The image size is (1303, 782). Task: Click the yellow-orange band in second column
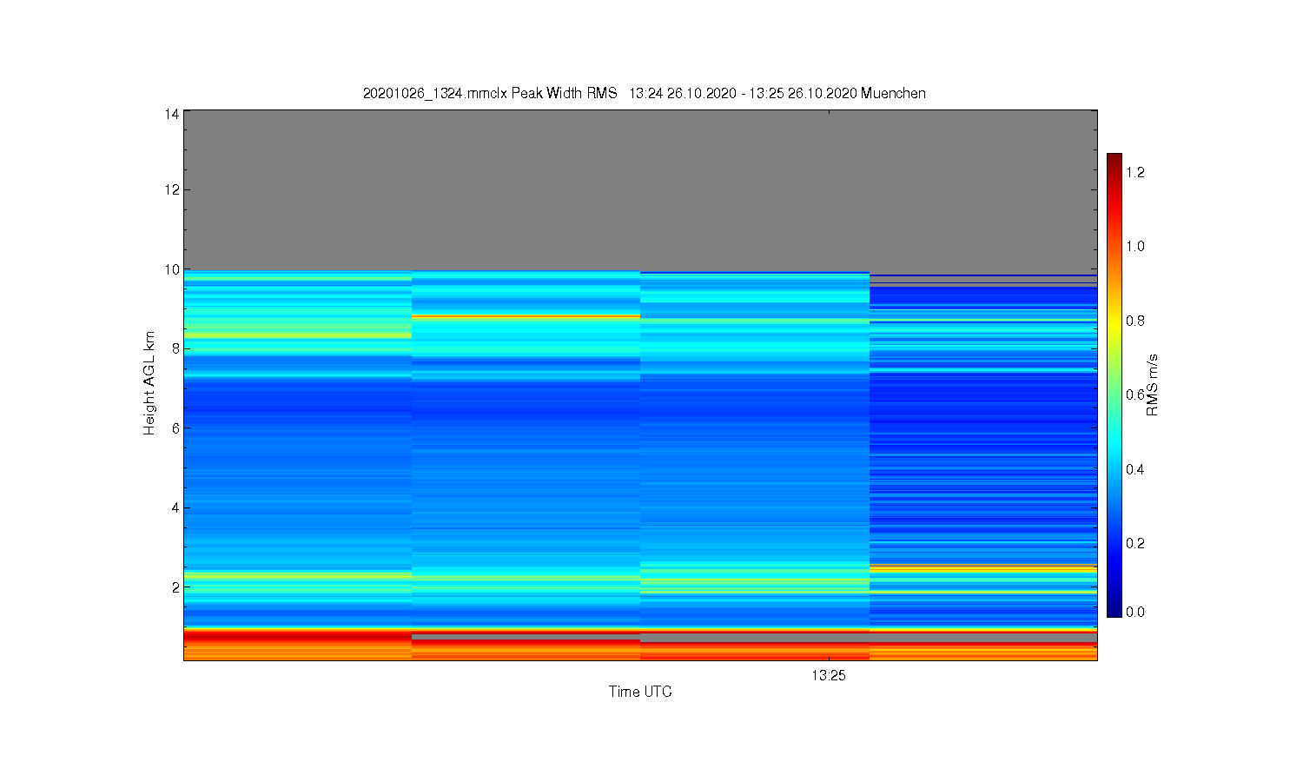point(526,316)
